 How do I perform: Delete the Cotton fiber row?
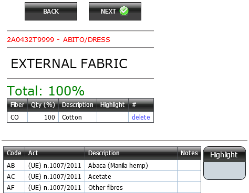coord(141,117)
